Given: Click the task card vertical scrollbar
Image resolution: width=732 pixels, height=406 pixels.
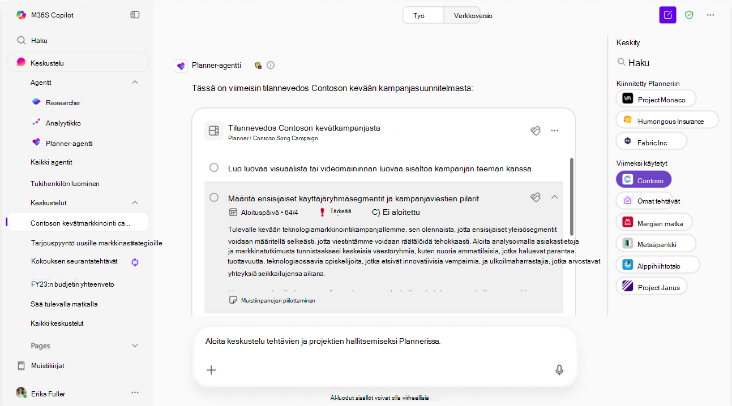Looking at the screenshot, I should pos(572,196).
